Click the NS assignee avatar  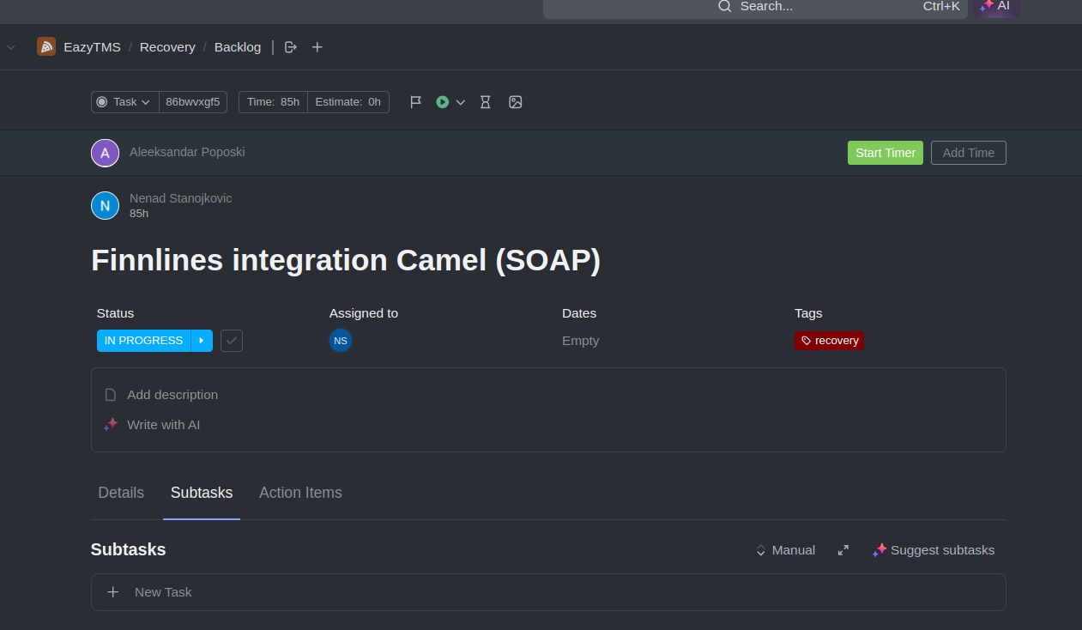click(341, 341)
